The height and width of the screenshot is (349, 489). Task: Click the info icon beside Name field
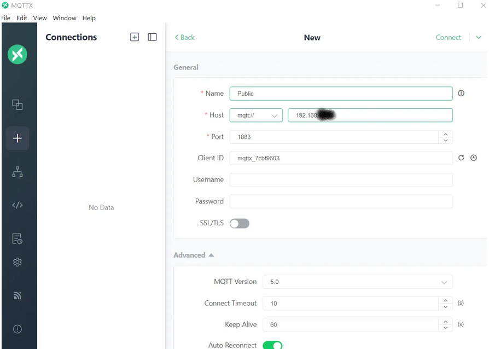[461, 93]
